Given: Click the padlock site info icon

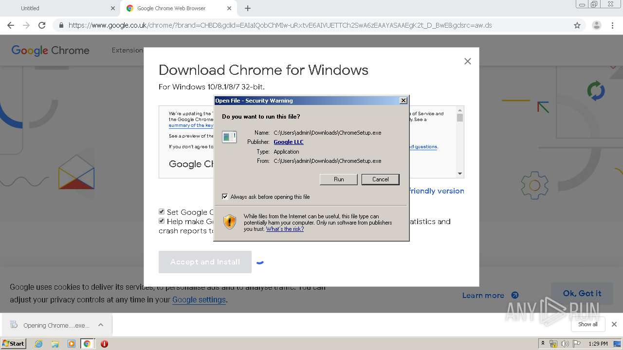Looking at the screenshot, I should (61, 25).
